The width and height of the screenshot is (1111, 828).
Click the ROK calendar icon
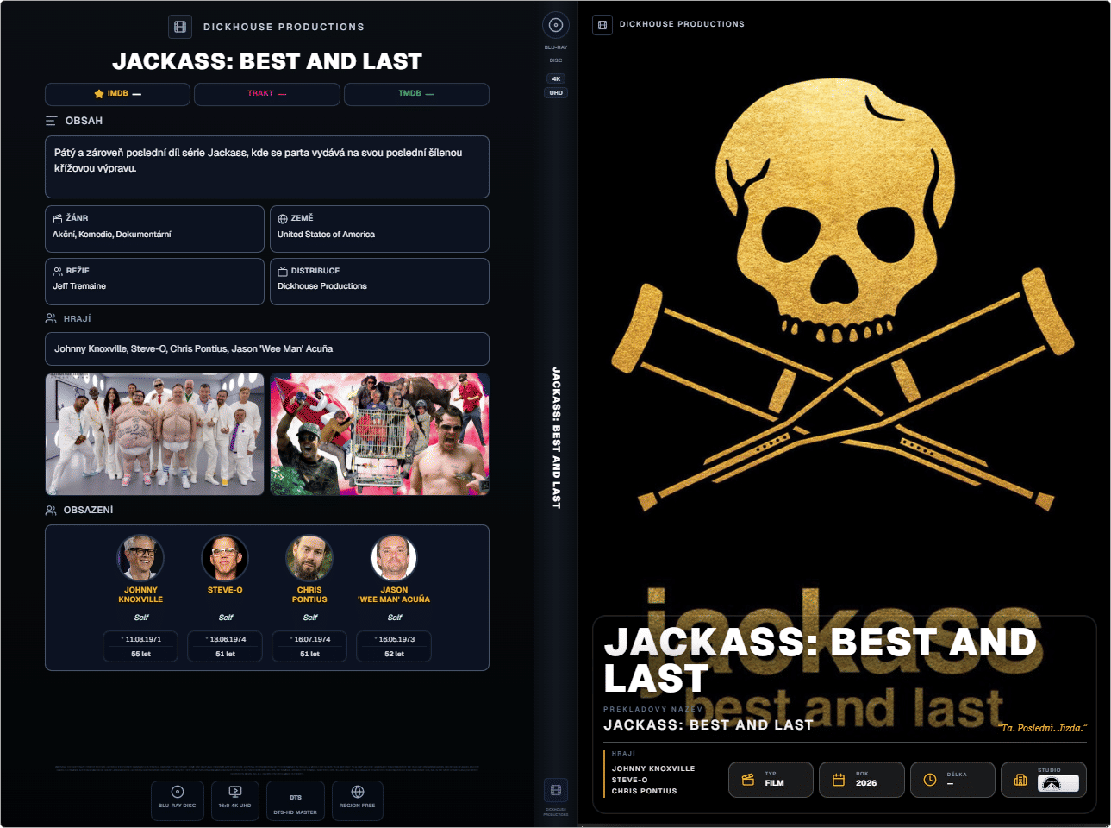pyautogui.click(x=839, y=780)
